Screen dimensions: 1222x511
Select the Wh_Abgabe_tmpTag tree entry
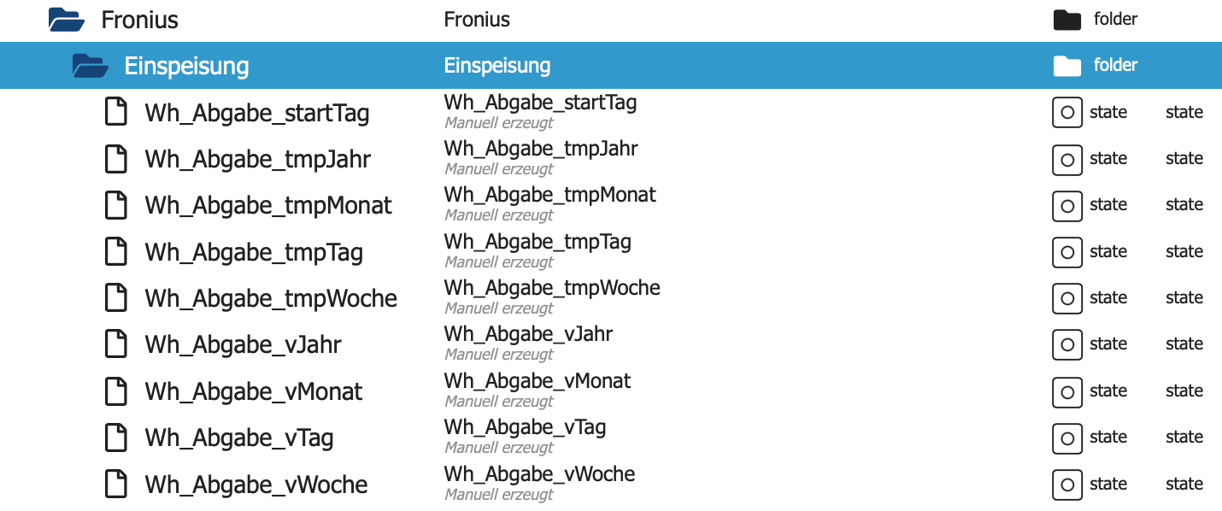tap(254, 252)
